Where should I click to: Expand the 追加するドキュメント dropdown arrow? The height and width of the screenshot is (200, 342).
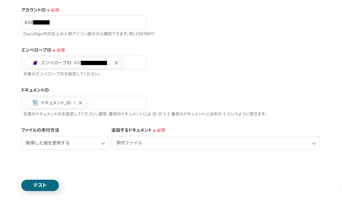point(314,143)
